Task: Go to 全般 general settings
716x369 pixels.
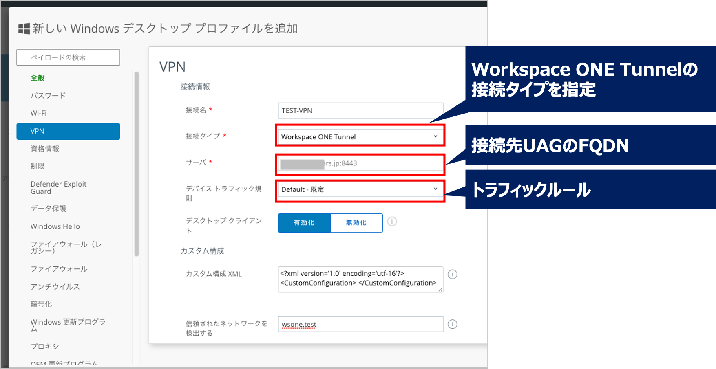Action: pyautogui.click(x=38, y=78)
